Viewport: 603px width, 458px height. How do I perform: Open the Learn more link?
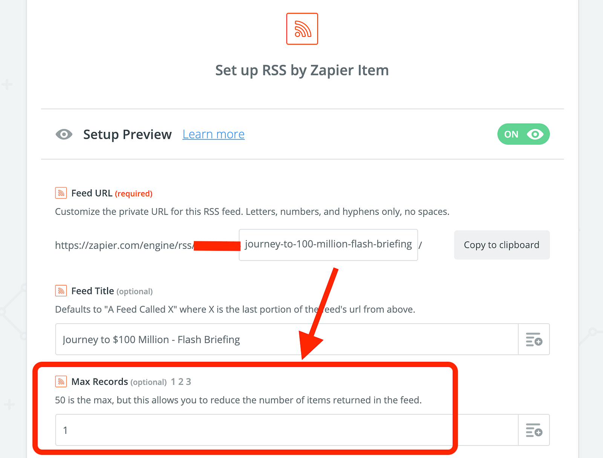[213, 134]
